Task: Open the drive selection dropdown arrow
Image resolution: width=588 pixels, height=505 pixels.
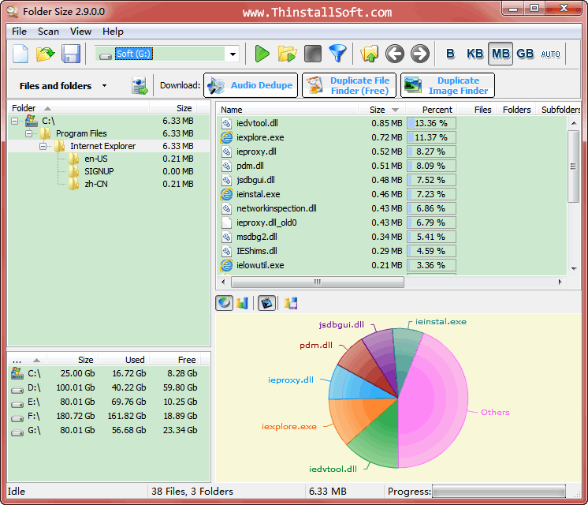Action: coord(233,54)
